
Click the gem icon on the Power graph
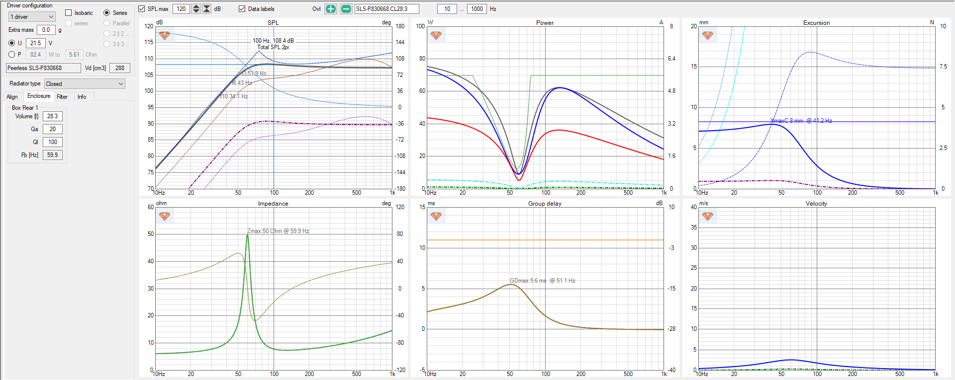436,35
